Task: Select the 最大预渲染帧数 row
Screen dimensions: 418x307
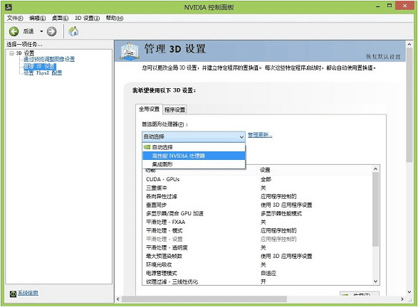Action: tap(257, 256)
